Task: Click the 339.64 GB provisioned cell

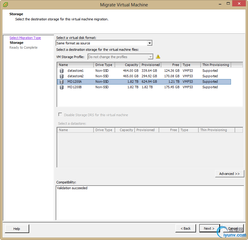Action: pyautogui.click(x=149, y=71)
